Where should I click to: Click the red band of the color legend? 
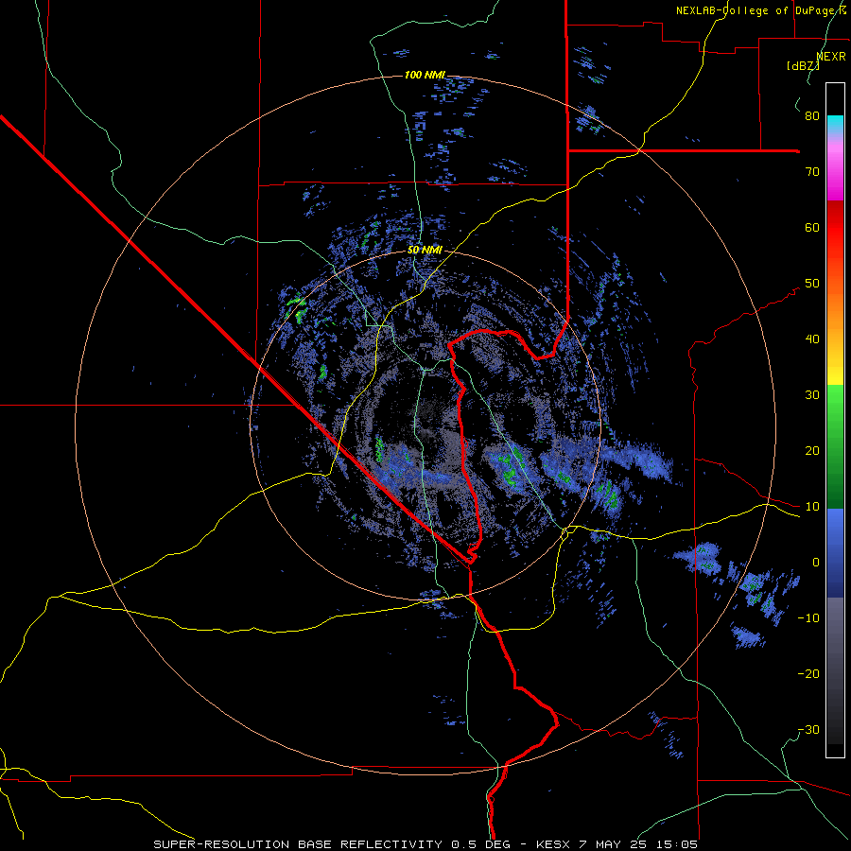coord(835,228)
